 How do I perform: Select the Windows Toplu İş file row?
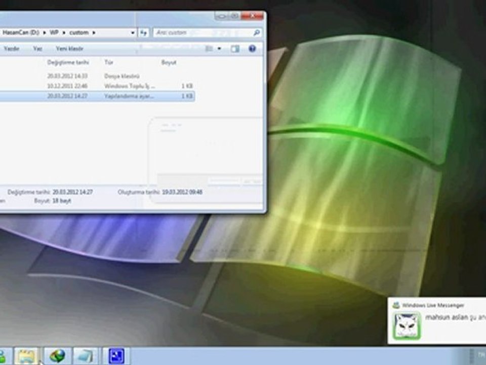click(97, 86)
